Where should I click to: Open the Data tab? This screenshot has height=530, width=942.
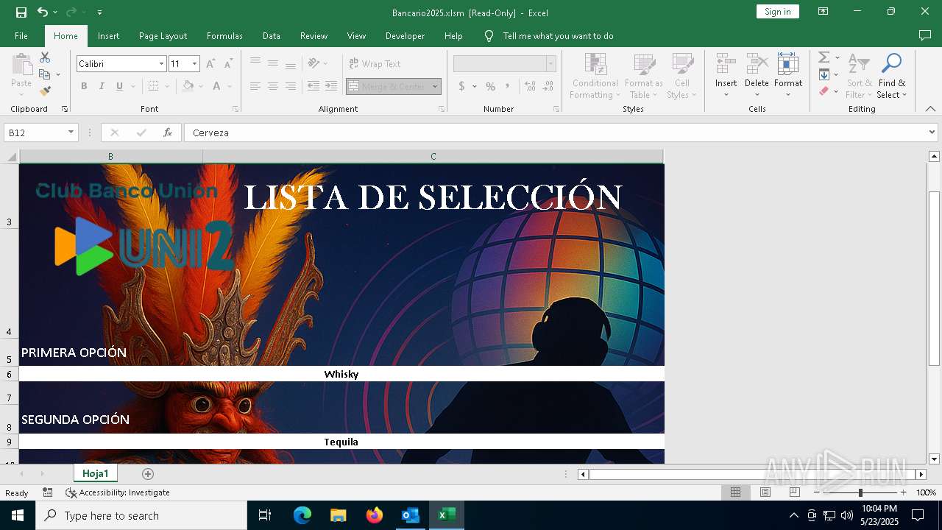tap(271, 36)
